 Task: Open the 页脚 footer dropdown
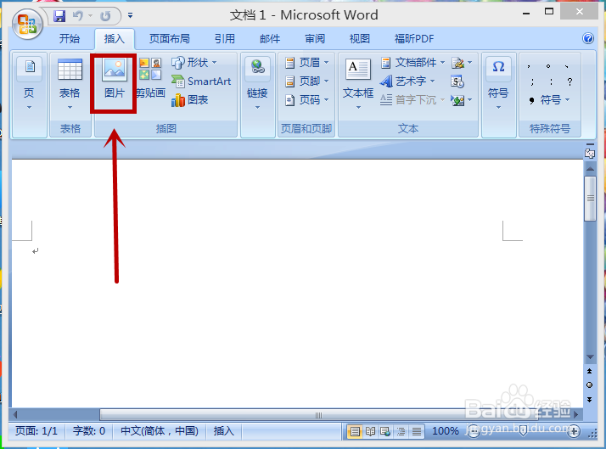coord(307,81)
